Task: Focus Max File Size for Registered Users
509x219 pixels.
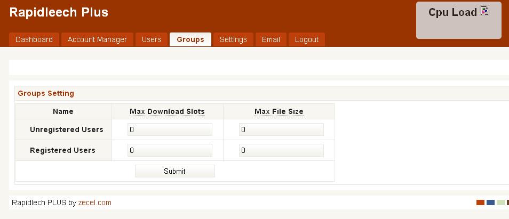Action: [281, 150]
